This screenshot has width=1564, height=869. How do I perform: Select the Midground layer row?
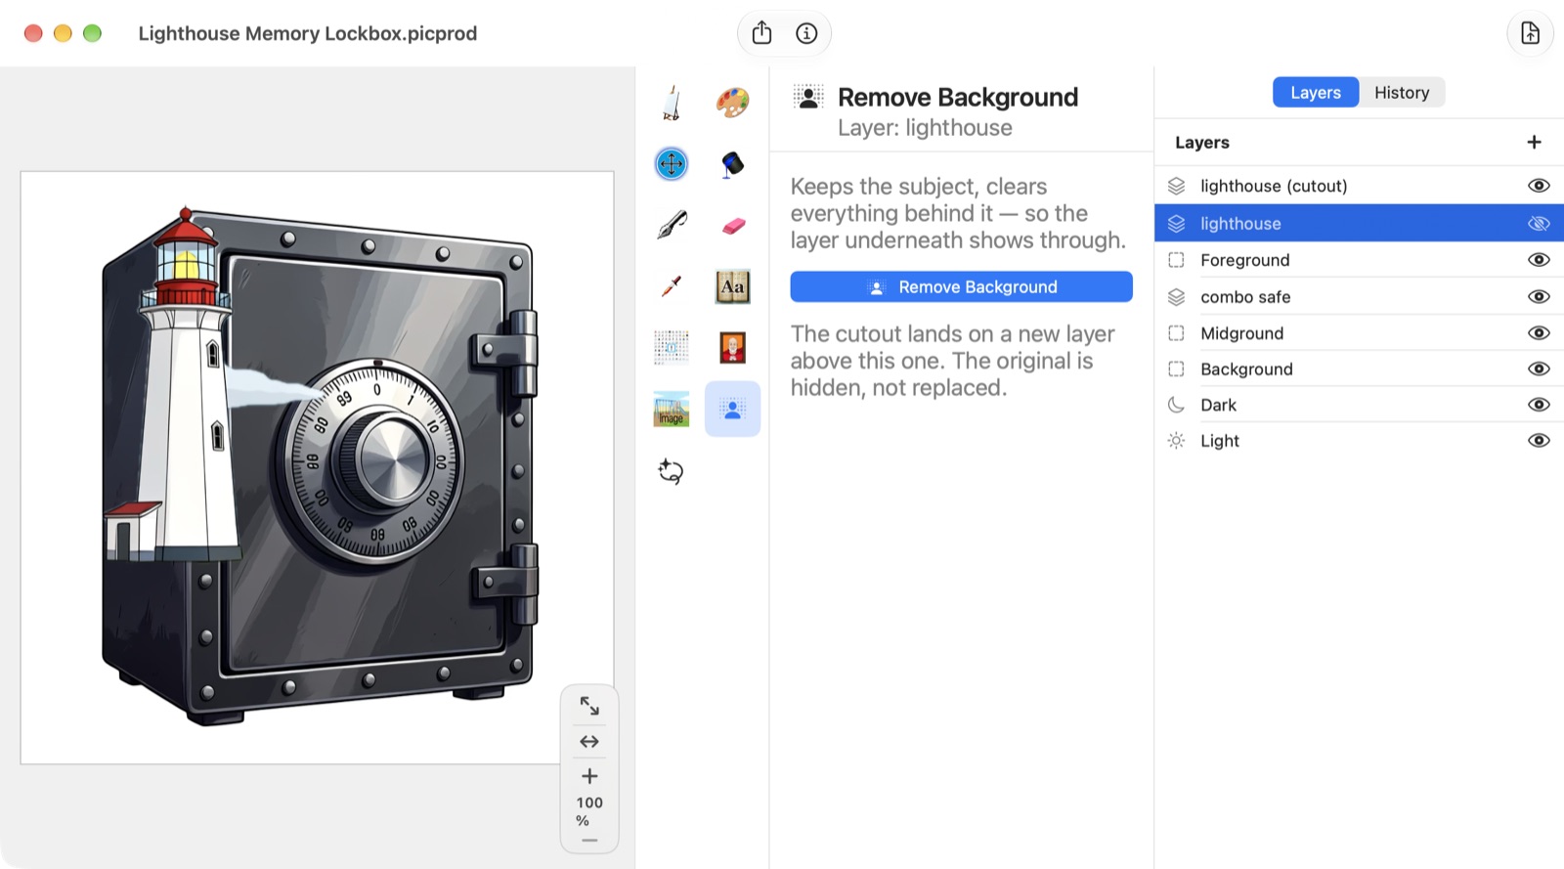[1359, 333]
